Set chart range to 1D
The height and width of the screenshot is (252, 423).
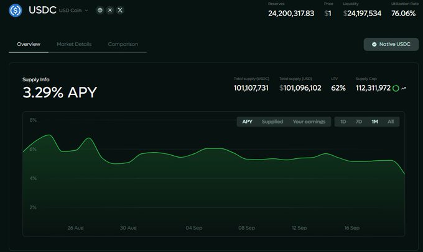343,122
